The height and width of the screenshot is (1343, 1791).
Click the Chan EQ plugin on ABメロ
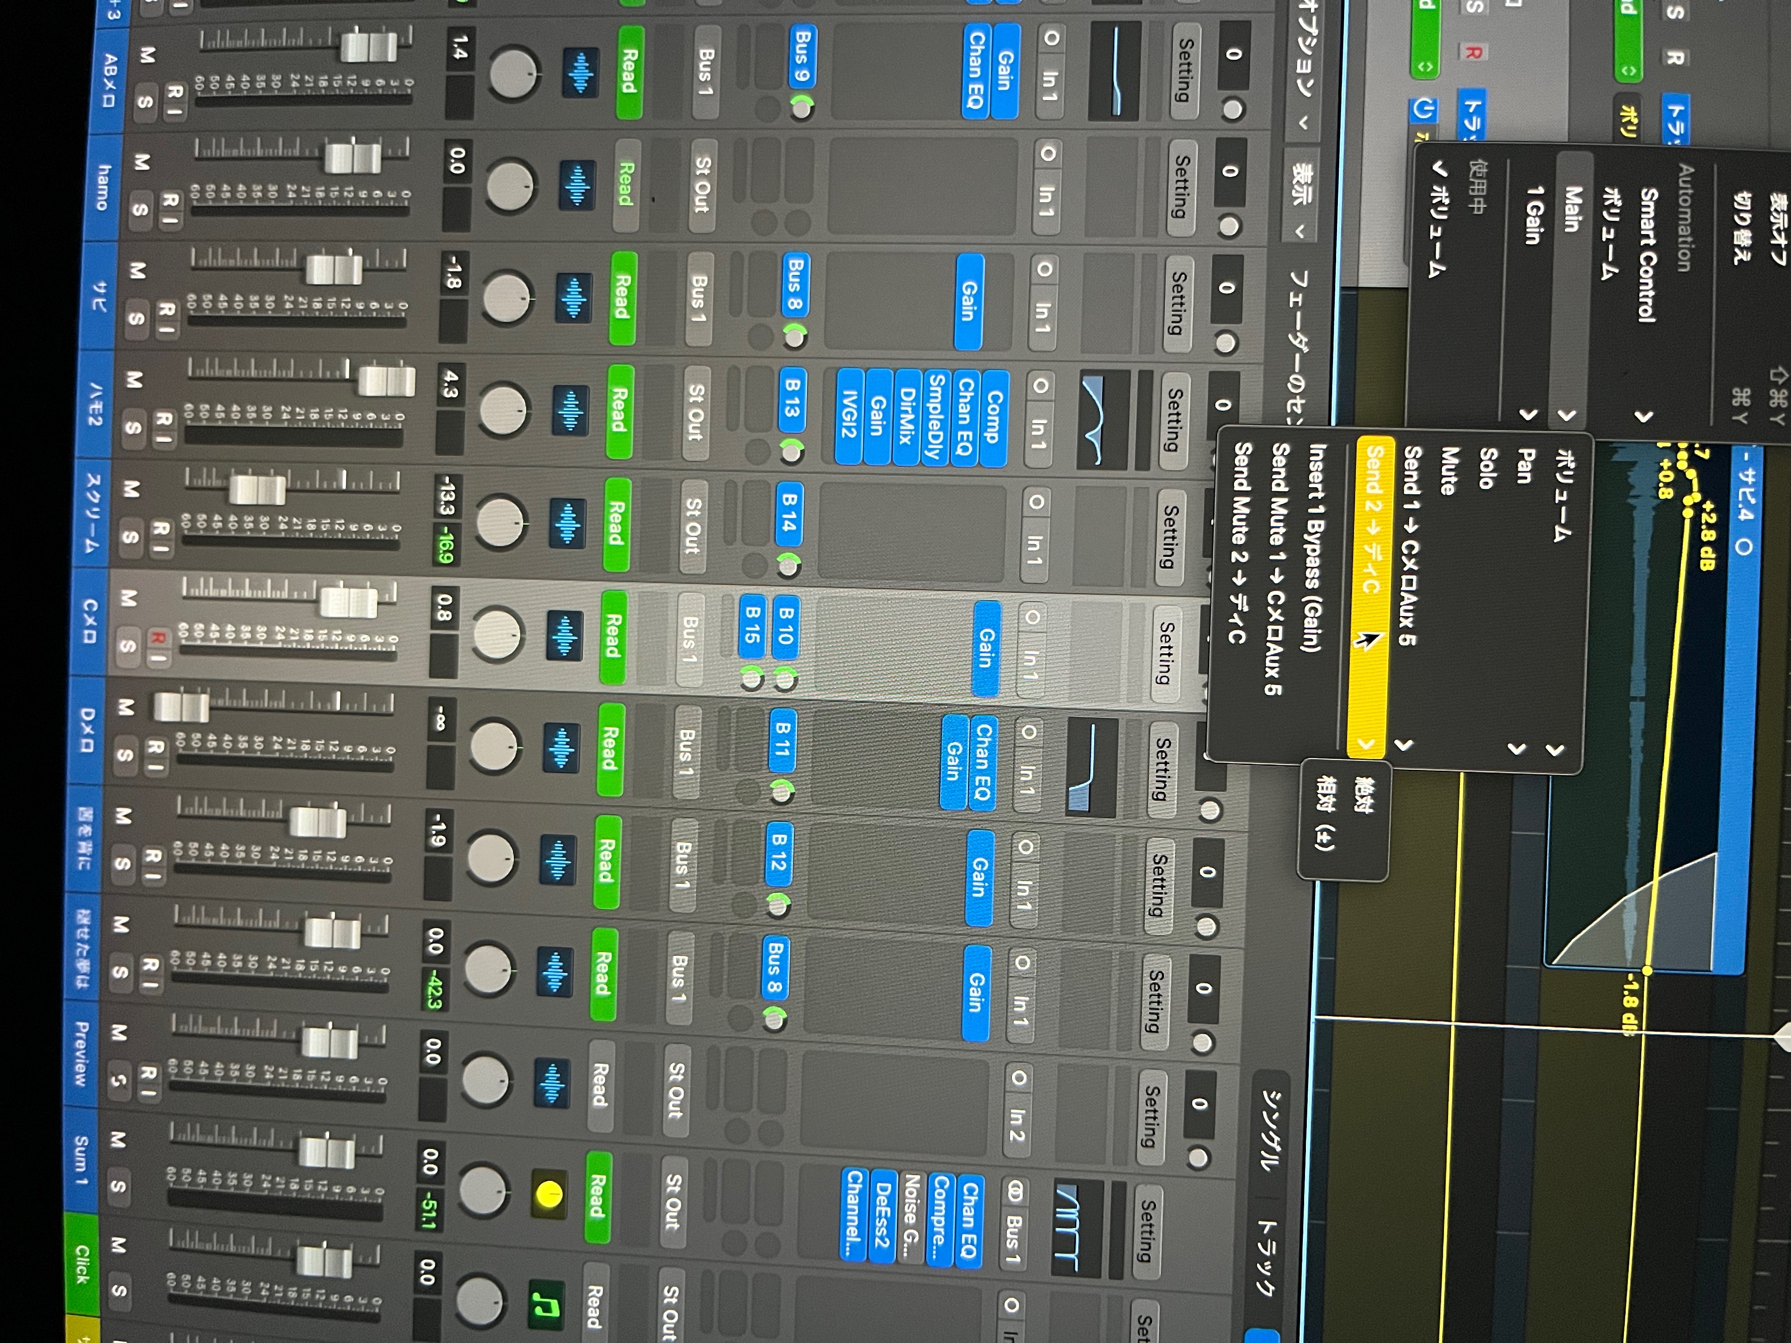(x=977, y=71)
